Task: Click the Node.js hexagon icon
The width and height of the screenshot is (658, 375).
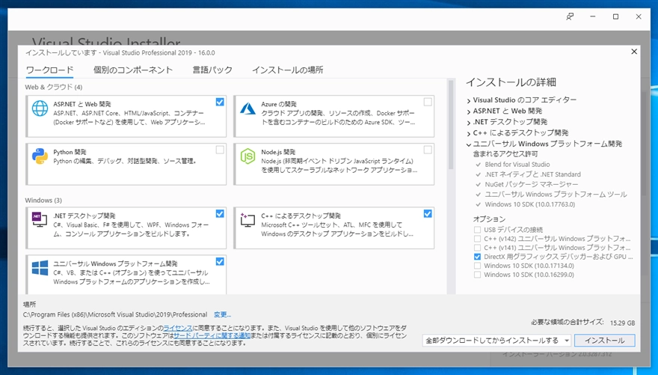Action: coord(247,156)
